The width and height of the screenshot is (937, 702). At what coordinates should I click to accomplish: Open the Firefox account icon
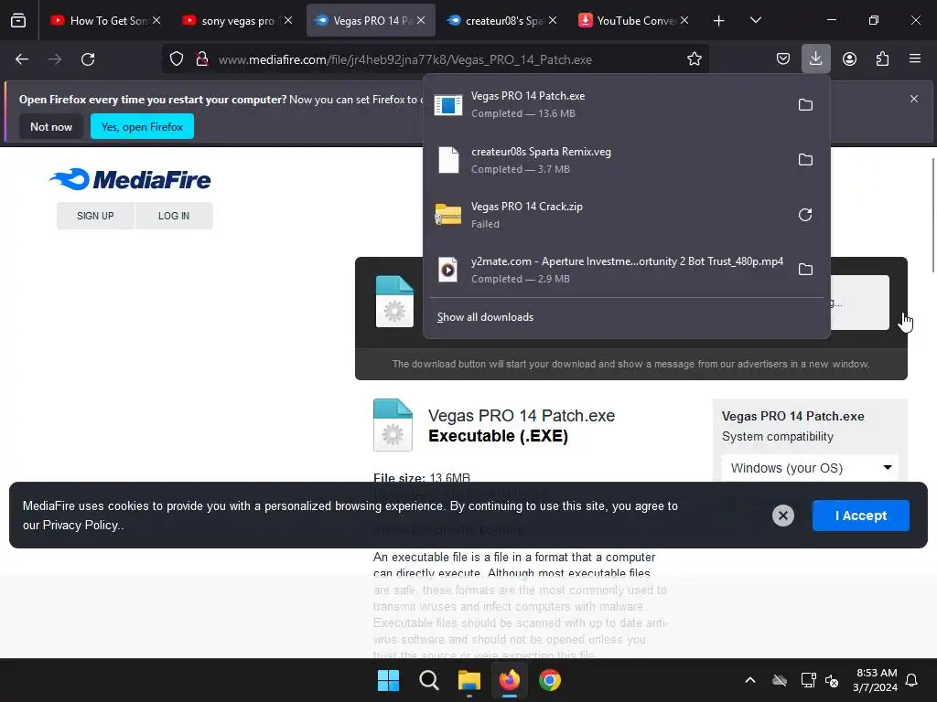pos(849,59)
